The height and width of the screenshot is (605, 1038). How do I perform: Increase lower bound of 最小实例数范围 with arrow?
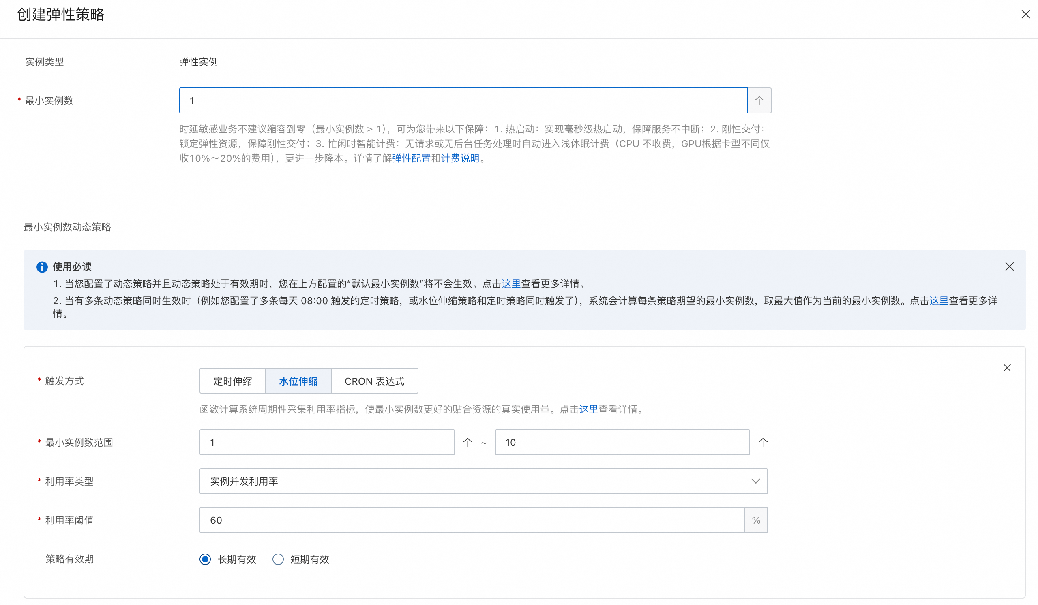click(467, 443)
